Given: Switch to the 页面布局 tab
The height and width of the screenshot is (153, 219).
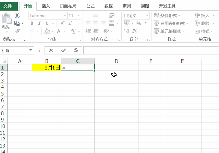Looking at the screenshot, I should [x=68, y=6].
